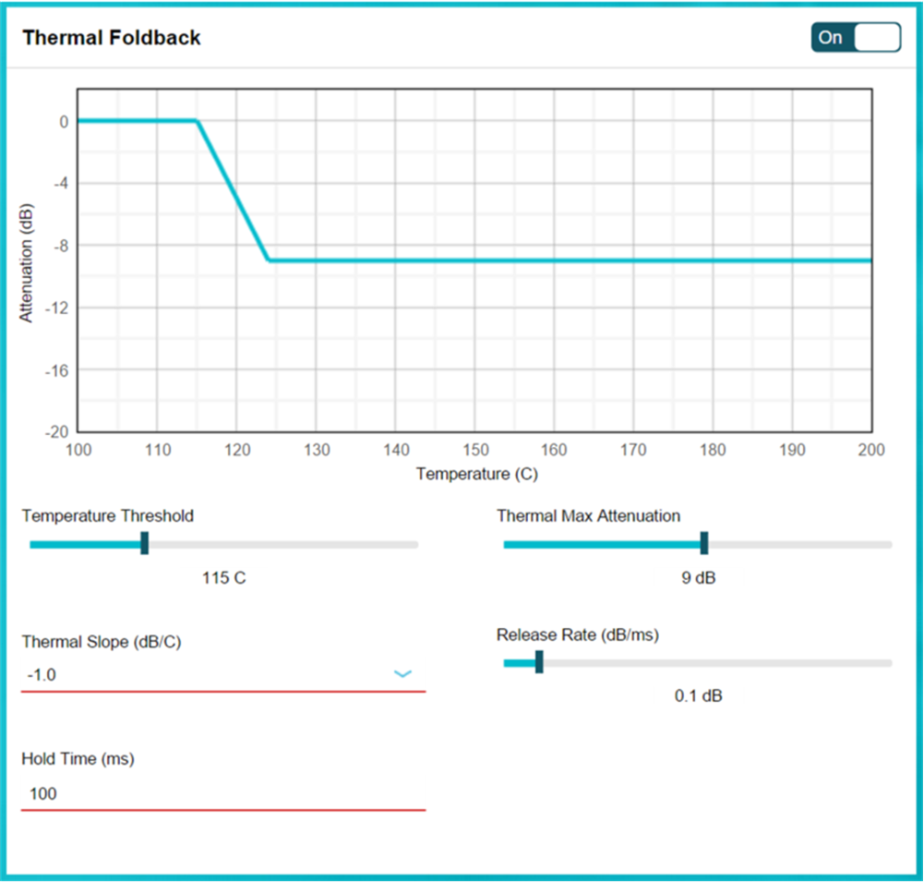Toggle the Thermal Foldback On switch

(856, 37)
